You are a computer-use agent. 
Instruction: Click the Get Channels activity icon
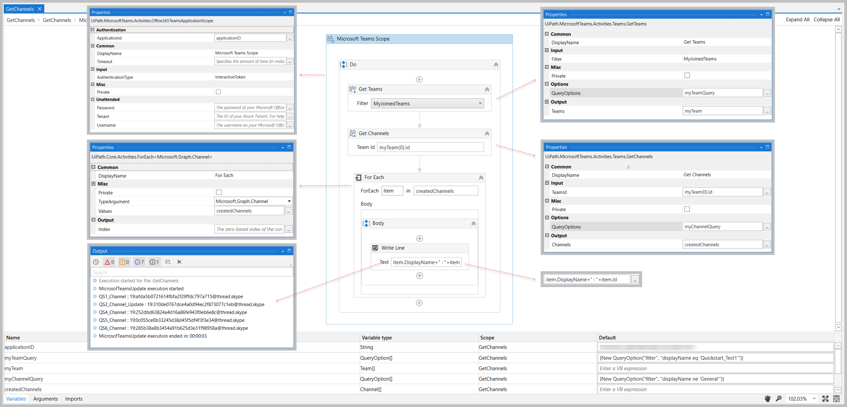click(x=353, y=133)
